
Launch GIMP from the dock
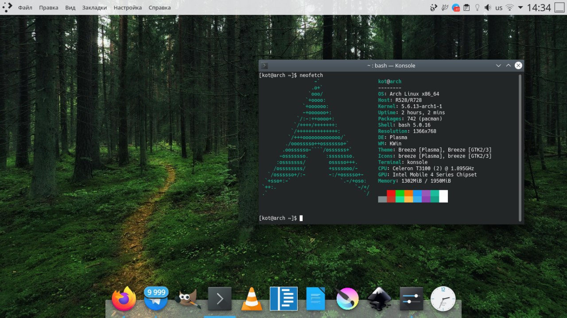(188, 299)
